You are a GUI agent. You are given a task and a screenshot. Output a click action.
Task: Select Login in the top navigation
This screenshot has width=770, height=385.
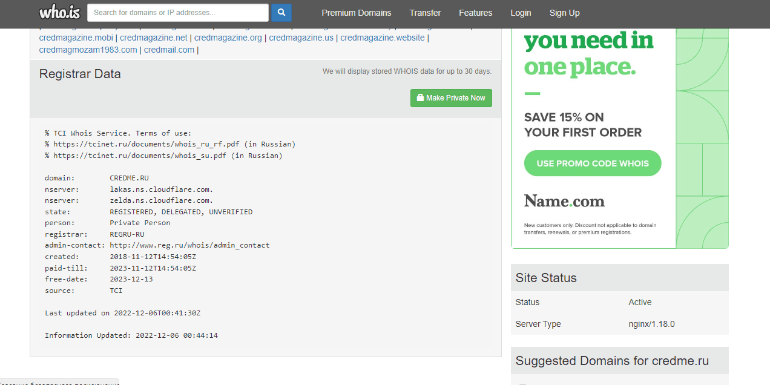[521, 13]
